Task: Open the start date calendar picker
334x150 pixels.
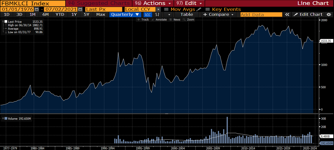Action: (x=37, y=9)
